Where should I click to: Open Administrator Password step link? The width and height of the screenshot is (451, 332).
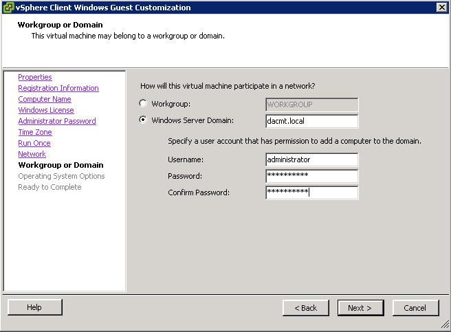click(57, 121)
